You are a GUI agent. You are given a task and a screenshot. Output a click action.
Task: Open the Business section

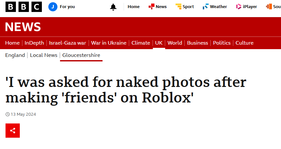[198, 43]
